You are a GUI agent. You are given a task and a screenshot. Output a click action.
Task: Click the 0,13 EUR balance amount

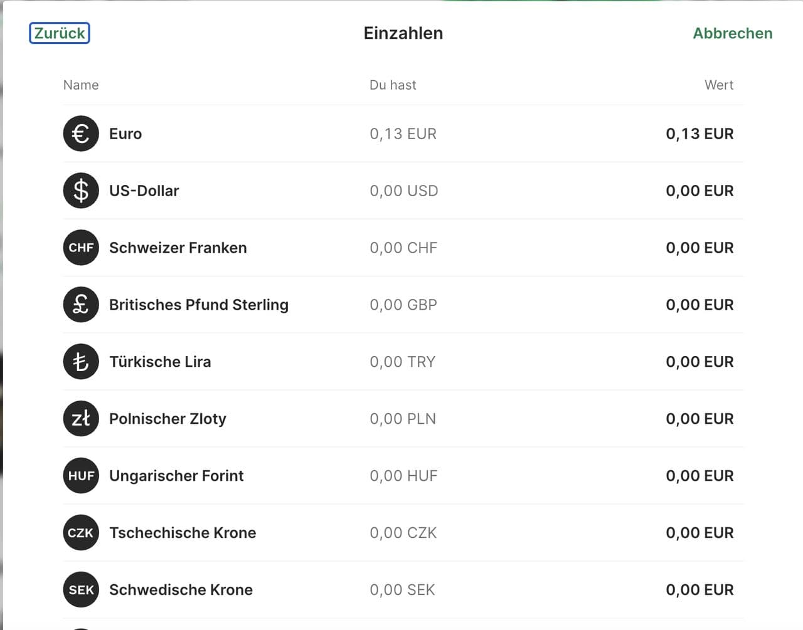(403, 134)
